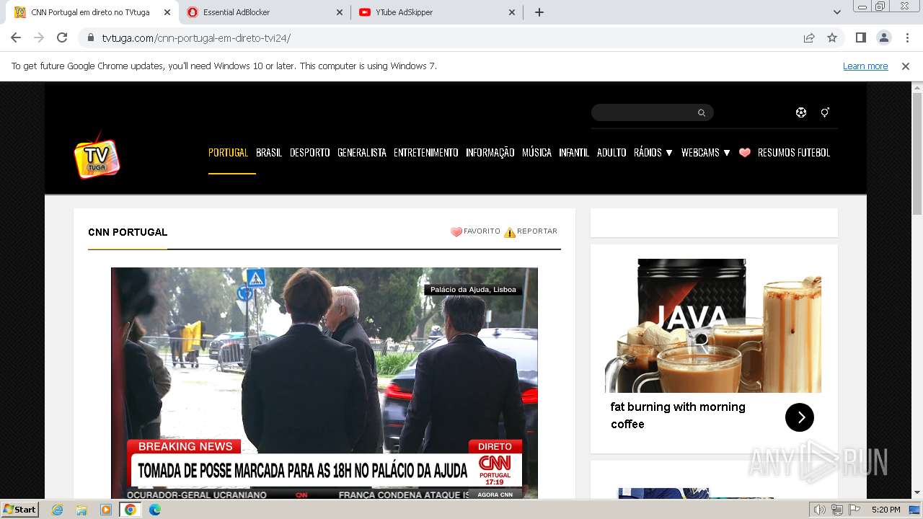The height and width of the screenshot is (519, 923).
Task: Click the pink heart menu icon
Action: (745, 153)
